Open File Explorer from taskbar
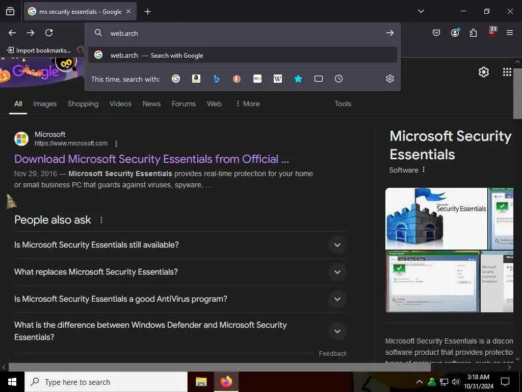Viewport: 522px width, 392px height. (x=201, y=382)
